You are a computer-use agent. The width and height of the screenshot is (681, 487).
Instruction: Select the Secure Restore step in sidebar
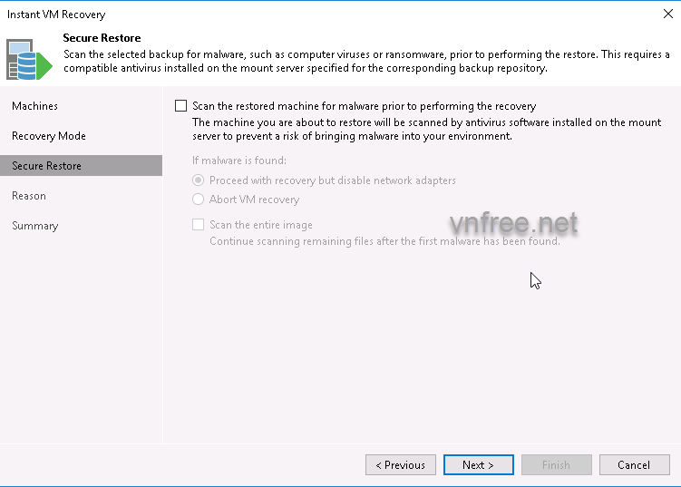point(46,166)
